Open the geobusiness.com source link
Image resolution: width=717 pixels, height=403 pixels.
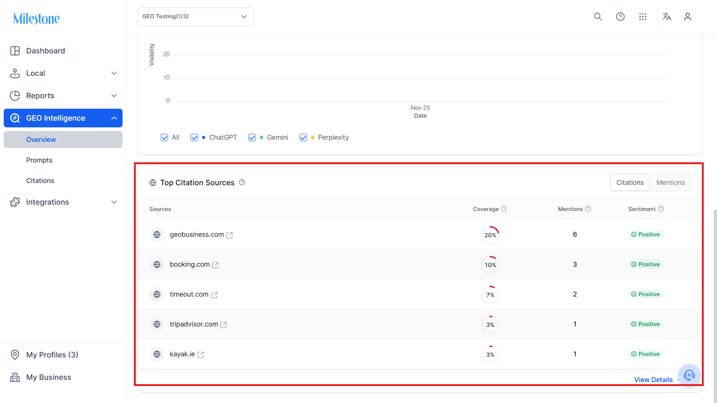point(197,235)
